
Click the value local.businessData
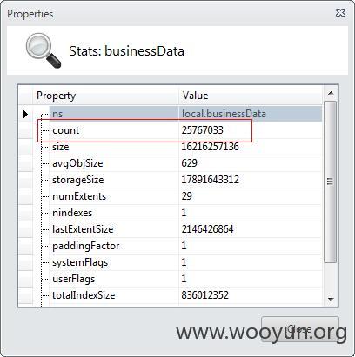click(224, 114)
